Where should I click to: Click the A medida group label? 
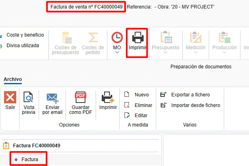click(138, 125)
